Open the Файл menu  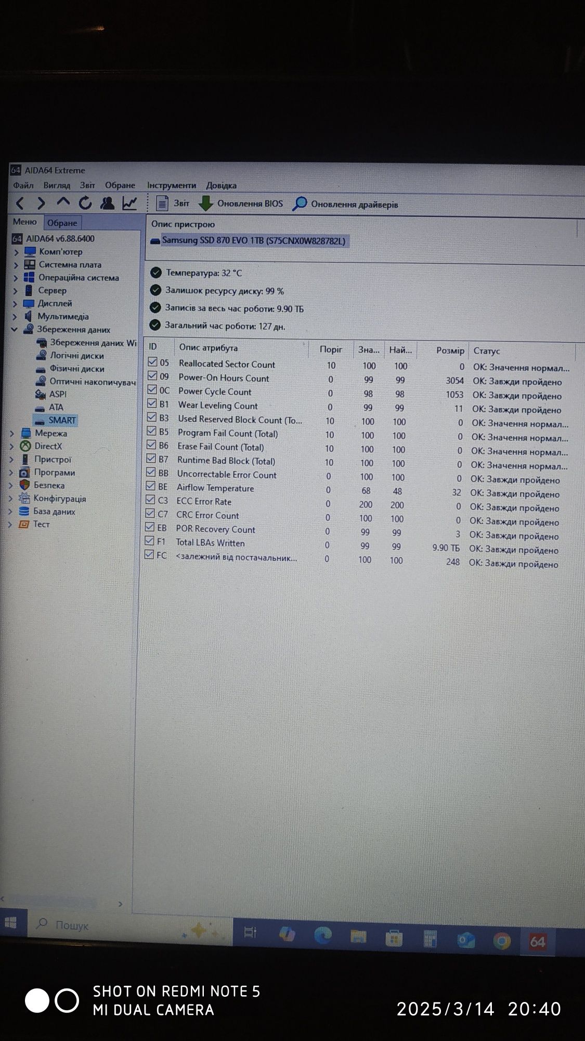(x=23, y=185)
